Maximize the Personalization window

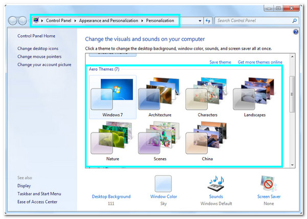[278, 8]
